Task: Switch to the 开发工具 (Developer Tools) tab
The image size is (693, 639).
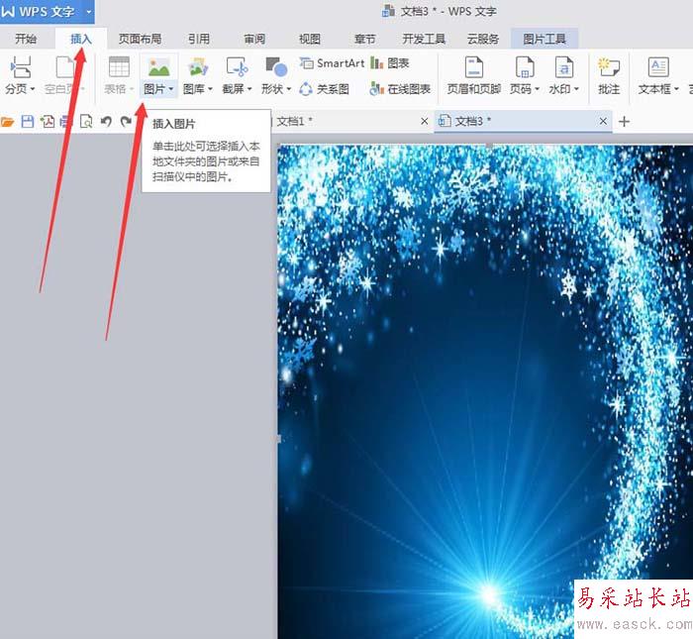Action: pos(424,39)
